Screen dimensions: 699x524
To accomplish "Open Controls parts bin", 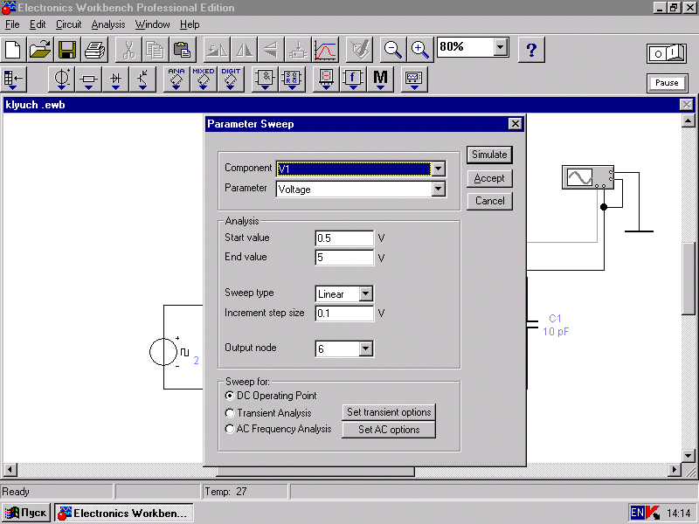I will coord(353,79).
